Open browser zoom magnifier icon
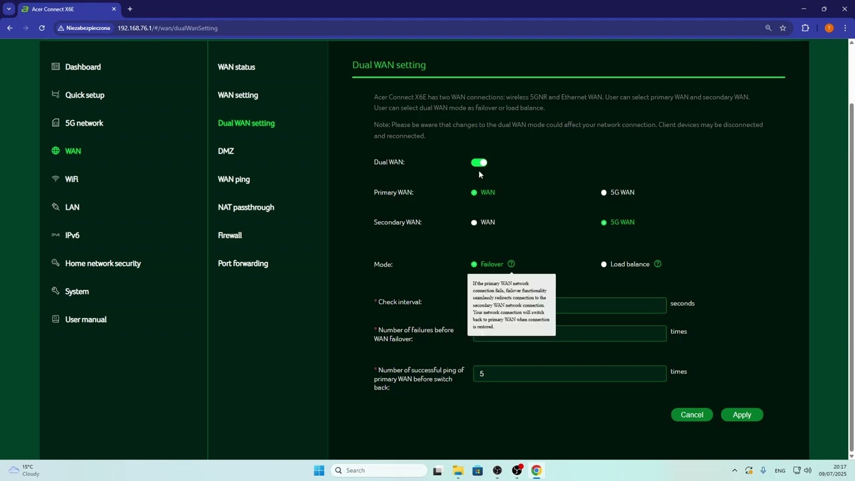855x481 pixels. point(768,28)
